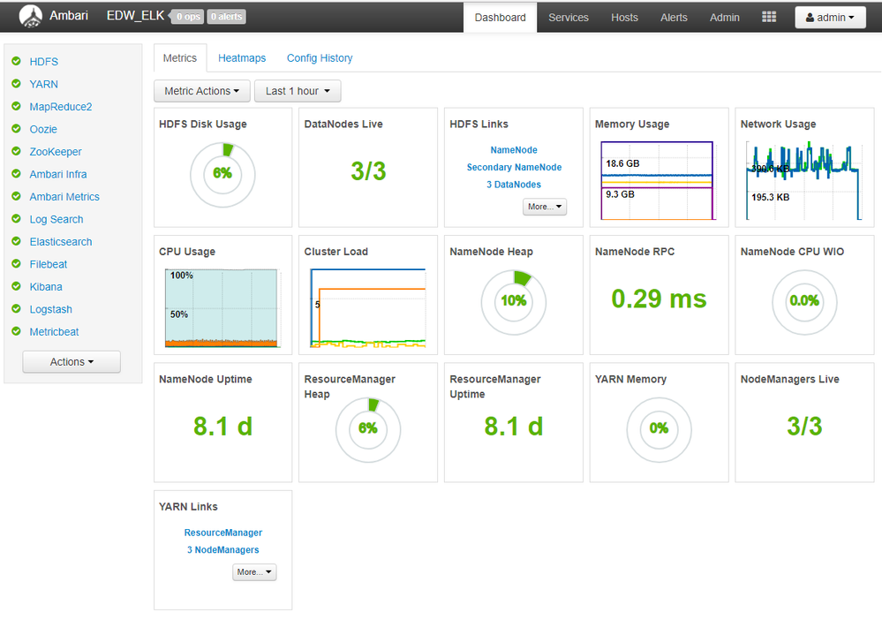This screenshot has height=620, width=882.
Task: Open the Metric Actions dropdown
Action: 201,91
